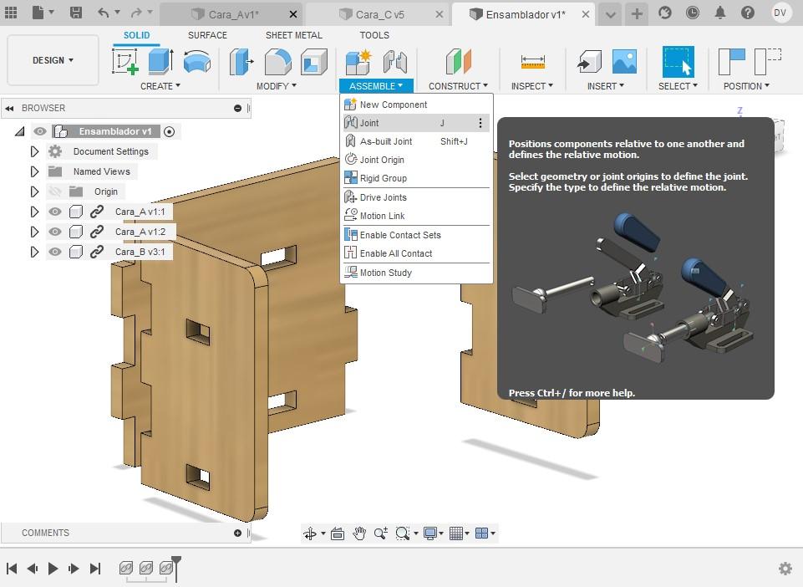Activate the Select window tool
803x587 pixels.
click(678, 62)
